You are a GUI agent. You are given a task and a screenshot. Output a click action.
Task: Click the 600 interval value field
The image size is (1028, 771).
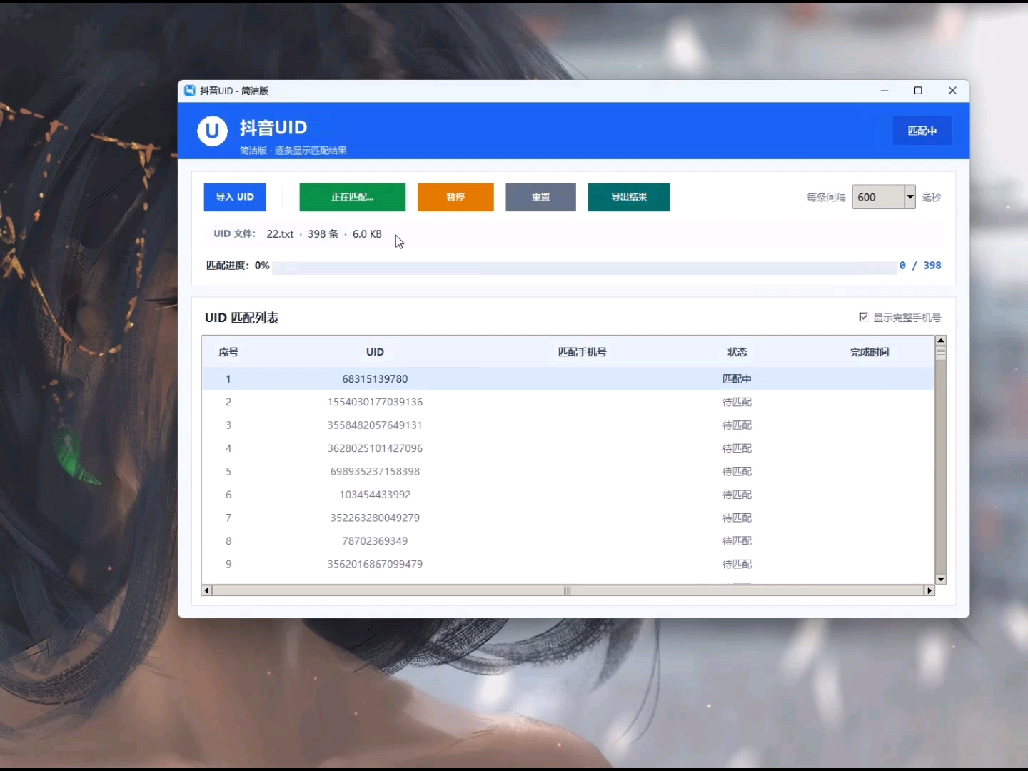click(x=879, y=197)
